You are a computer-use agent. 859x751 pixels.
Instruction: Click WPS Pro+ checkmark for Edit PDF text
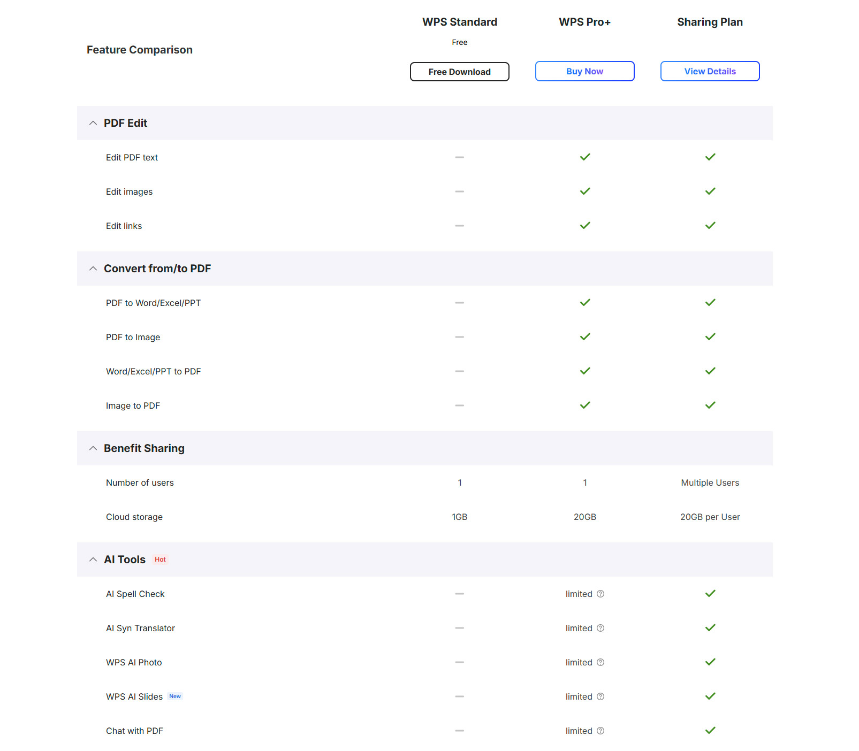click(585, 157)
